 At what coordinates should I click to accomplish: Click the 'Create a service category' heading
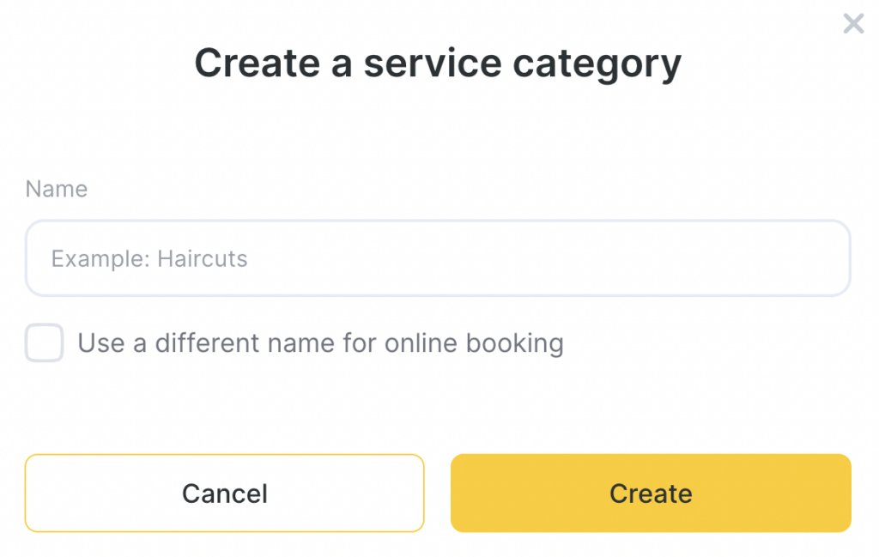[x=438, y=63]
